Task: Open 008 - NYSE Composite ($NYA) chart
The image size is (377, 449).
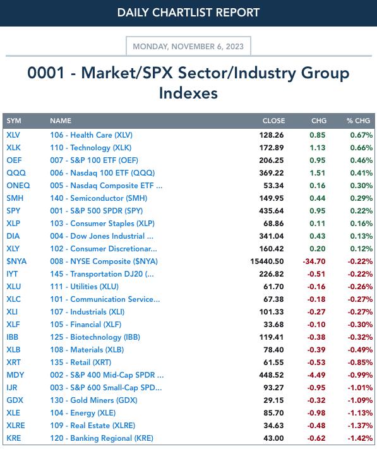Action: (x=104, y=261)
